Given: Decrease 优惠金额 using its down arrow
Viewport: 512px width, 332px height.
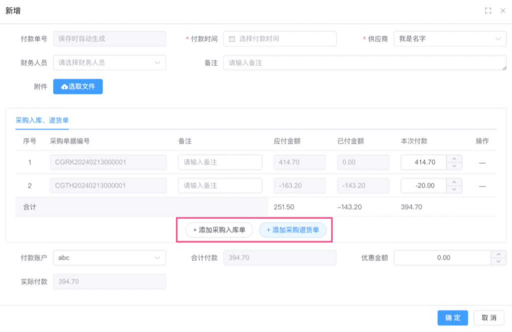Looking at the screenshot, I should [x=499, y=261].
